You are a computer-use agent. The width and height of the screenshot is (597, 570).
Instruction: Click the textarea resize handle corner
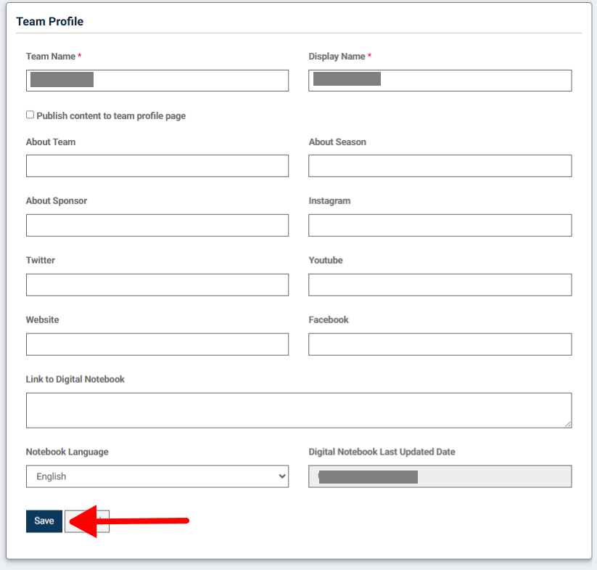pyautogui.click(x=568, y=424)
